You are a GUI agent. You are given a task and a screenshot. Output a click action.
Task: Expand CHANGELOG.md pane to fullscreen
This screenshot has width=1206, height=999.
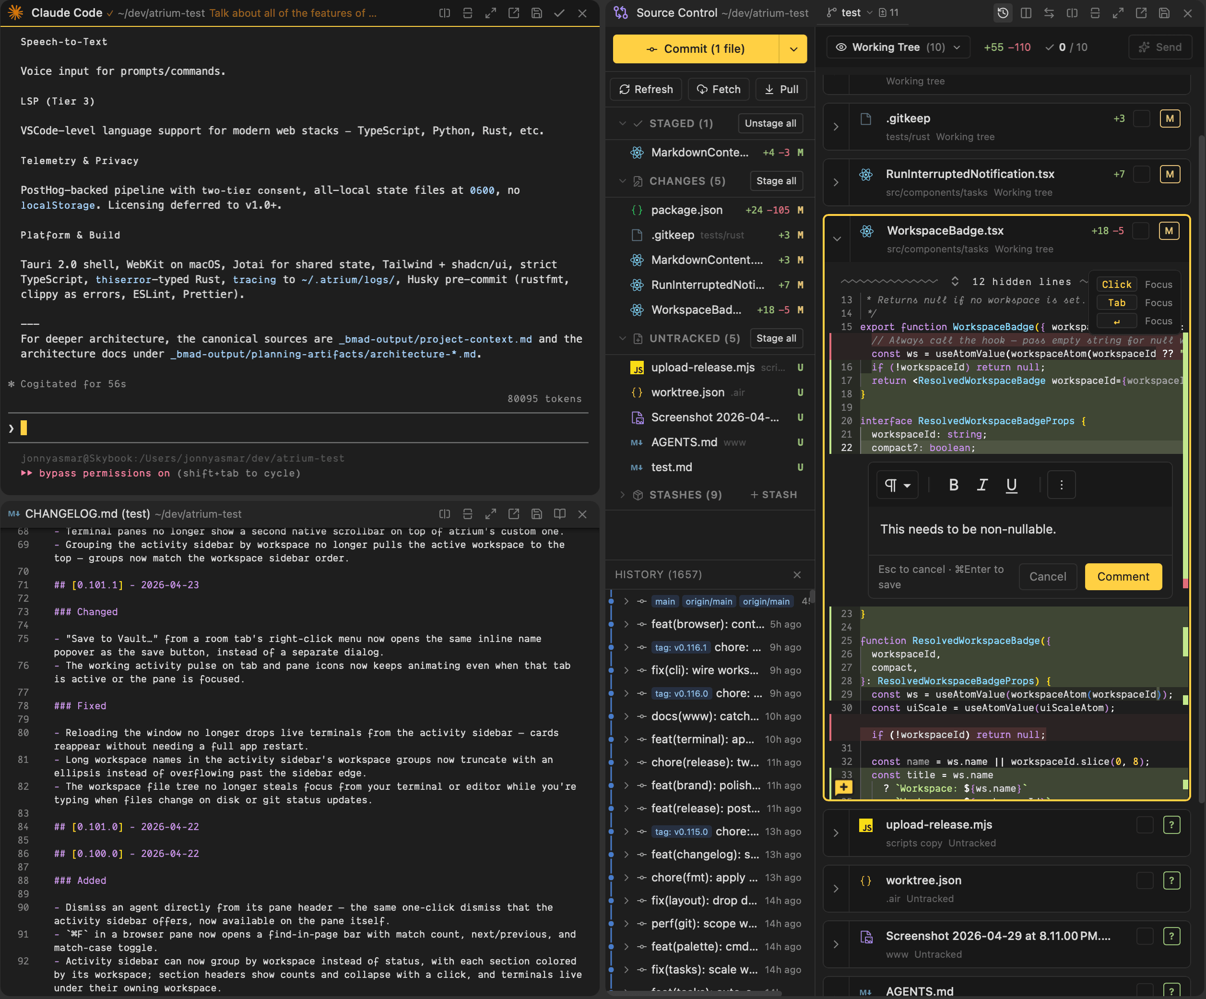pos(490,513)
